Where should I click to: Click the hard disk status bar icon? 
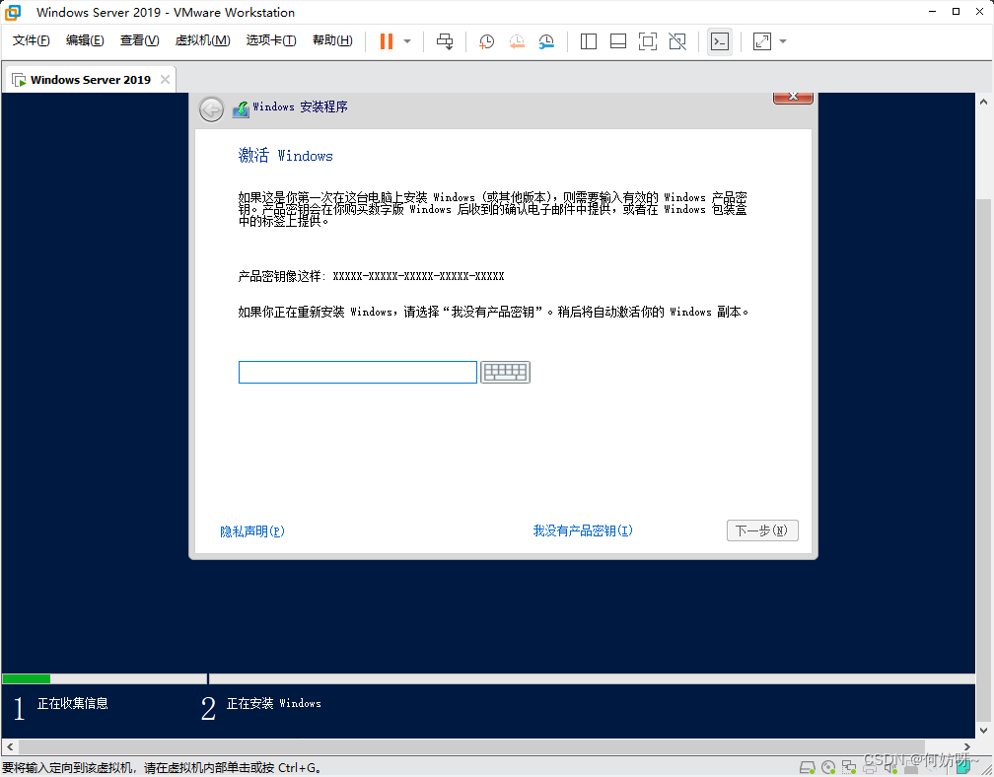(807, 768)
